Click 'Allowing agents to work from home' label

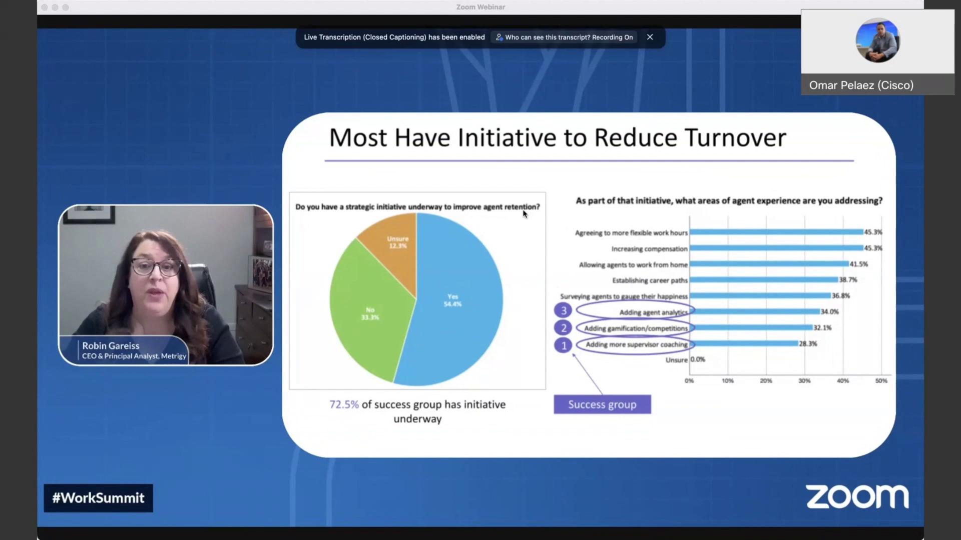(633, 264)
